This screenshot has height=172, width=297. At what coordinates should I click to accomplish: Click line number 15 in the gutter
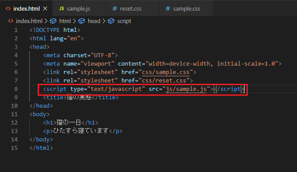tap(14, 148)
